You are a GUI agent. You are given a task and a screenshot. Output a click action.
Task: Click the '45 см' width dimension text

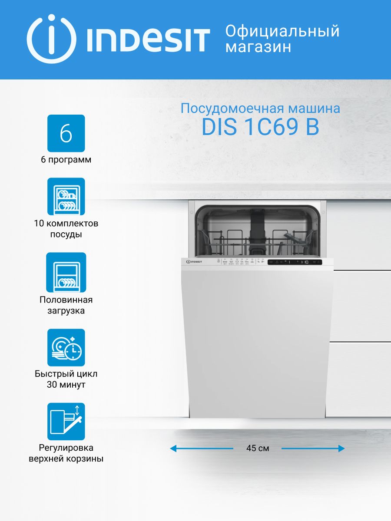(x=258, y=448)
